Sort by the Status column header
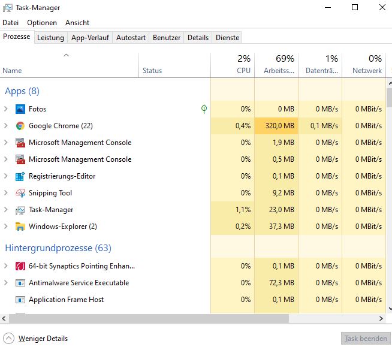 click(x=174, y=65)
